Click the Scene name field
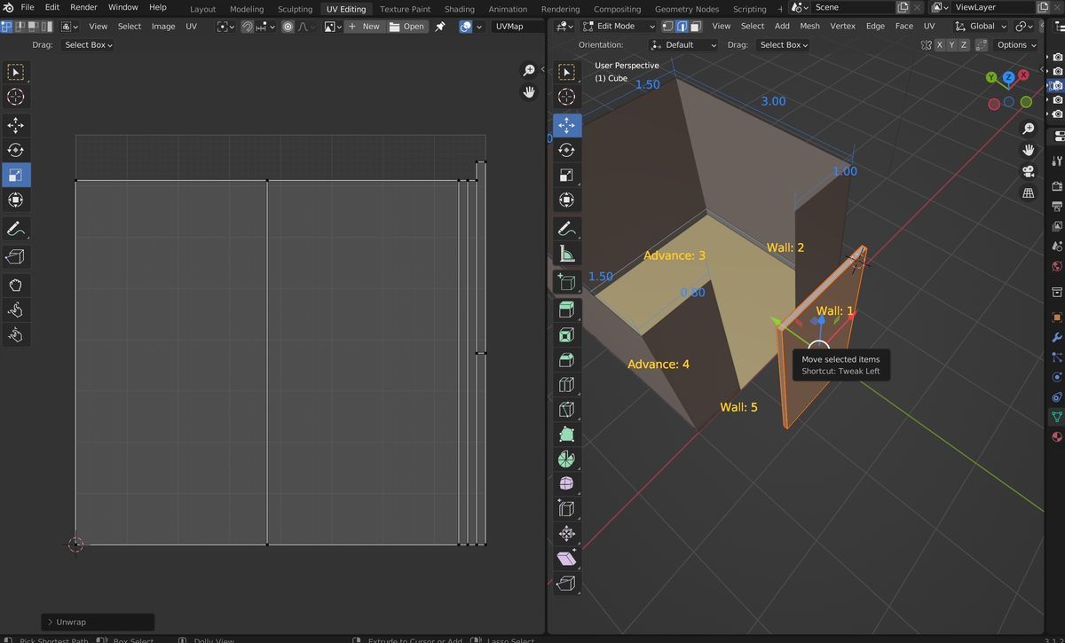This screenshot has height=643, width=1065. point(851,7)
